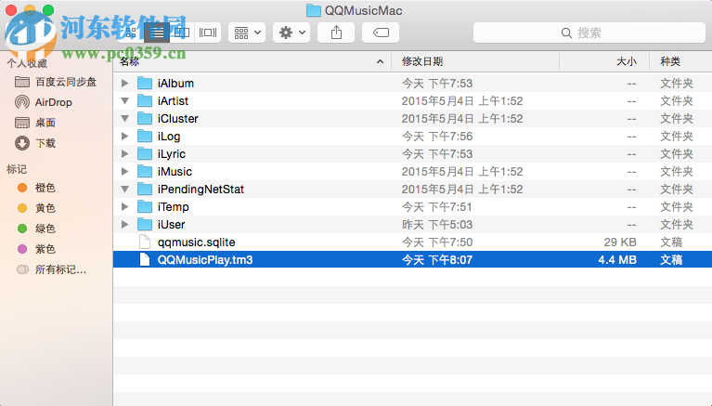Open the gear action menu
The image size is (712, 406).
pyautogui.click(x=291, y=33)
